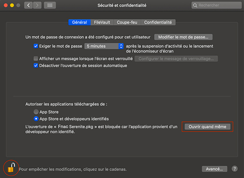Go back with the left arrow button
Viewport: 244px width, 178px height.
(x=28, y=5)
